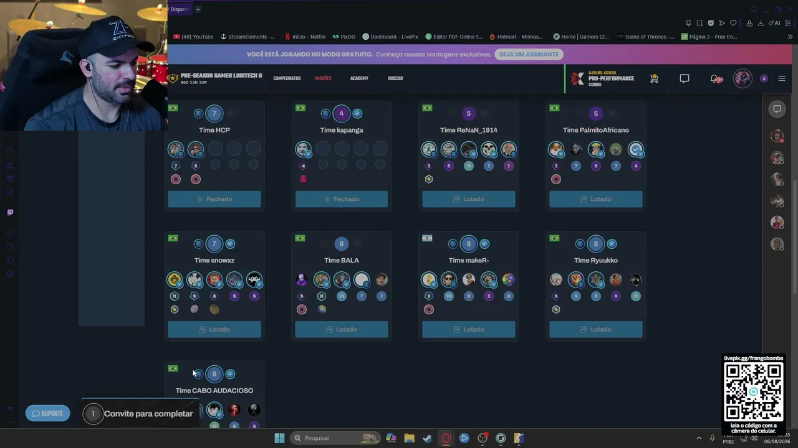Viewport: 798px width, 448px height.
Task: Click the Fechado button on Time kapanga
Action: coord(342,199)
